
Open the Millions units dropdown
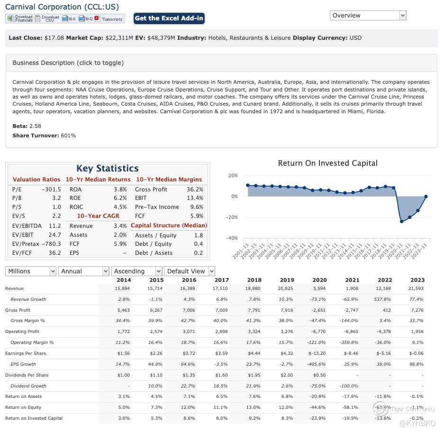(31, 271)
